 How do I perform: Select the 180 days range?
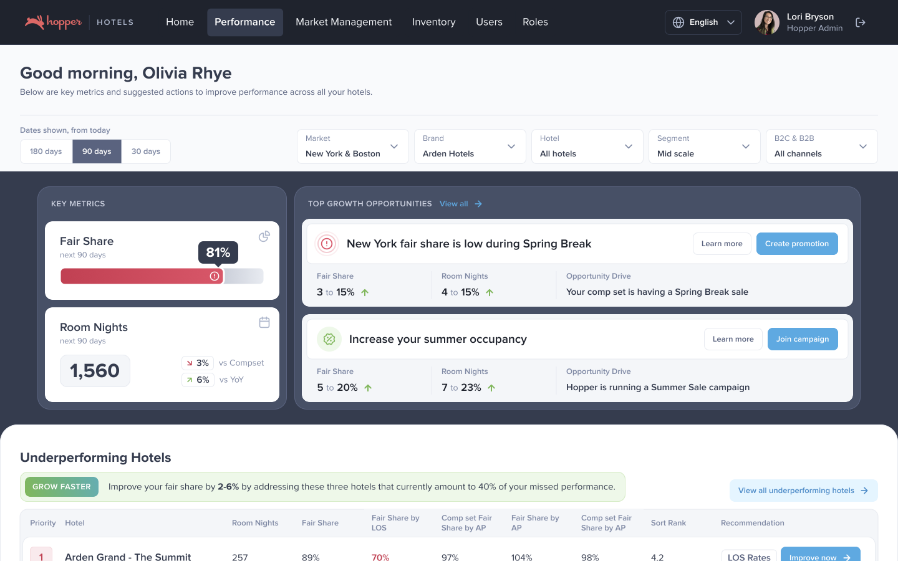pos(46,151)
